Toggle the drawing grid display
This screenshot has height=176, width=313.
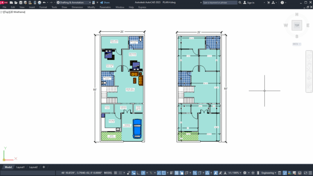(x=115, y=173)
